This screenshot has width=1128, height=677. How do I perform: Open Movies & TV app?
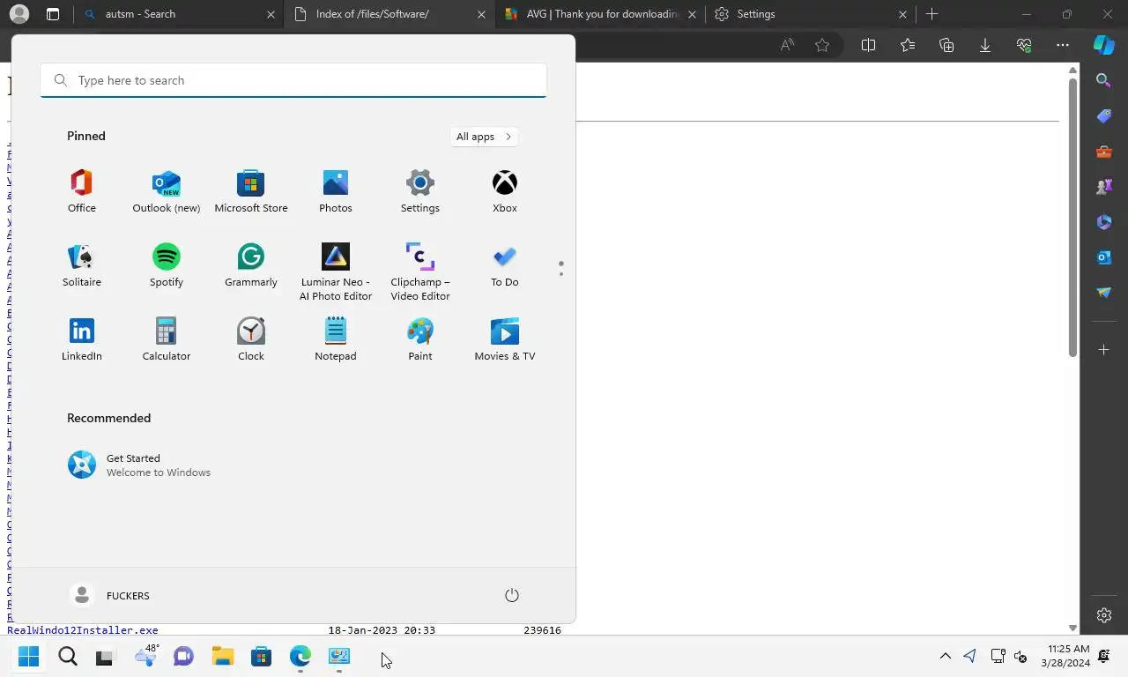pos(505,339)
